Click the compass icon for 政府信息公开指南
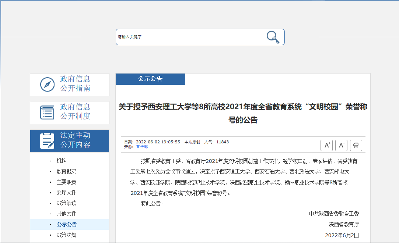The width and height of the screenshot is (399, 243). [x=47, y=84]
